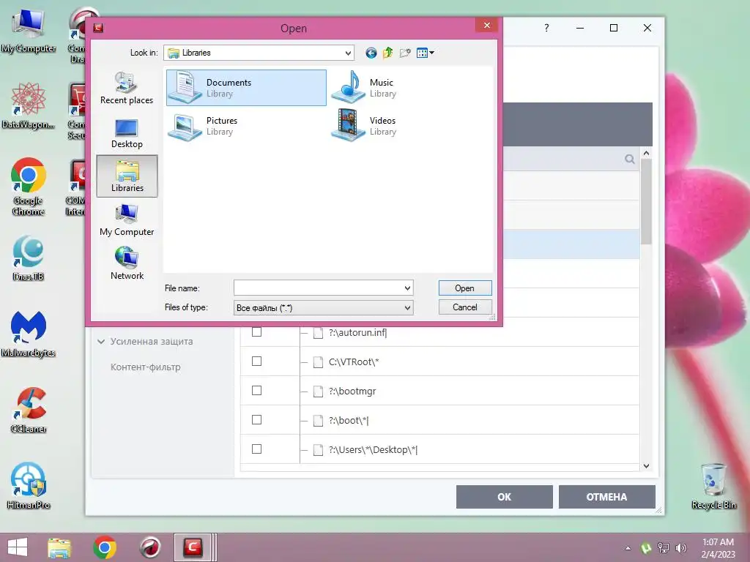750x562 pixels.
Task: Show hidden tray icons arrow
Action: point(628,548)
